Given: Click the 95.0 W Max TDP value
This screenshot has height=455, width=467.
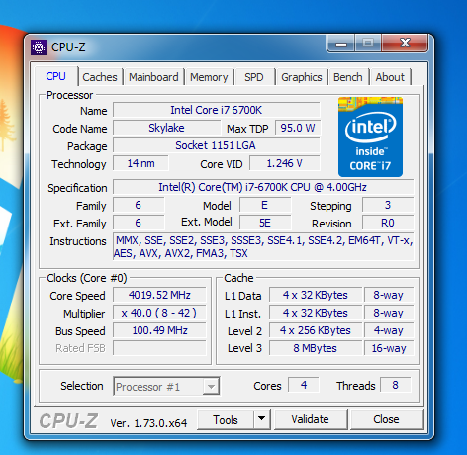Looking at the screenshot, I should pyautogui.click(x=298, y=128).
